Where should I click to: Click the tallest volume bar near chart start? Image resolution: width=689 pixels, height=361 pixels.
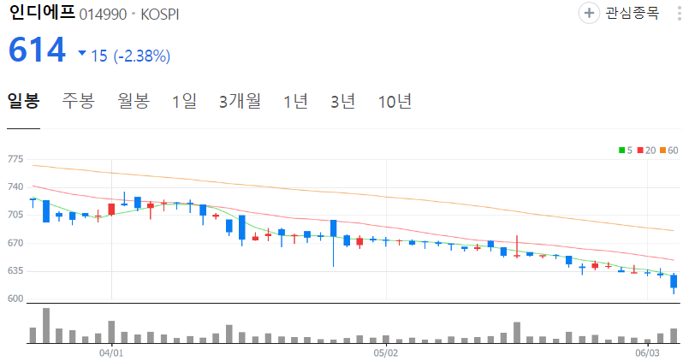[x=46, y=325]
